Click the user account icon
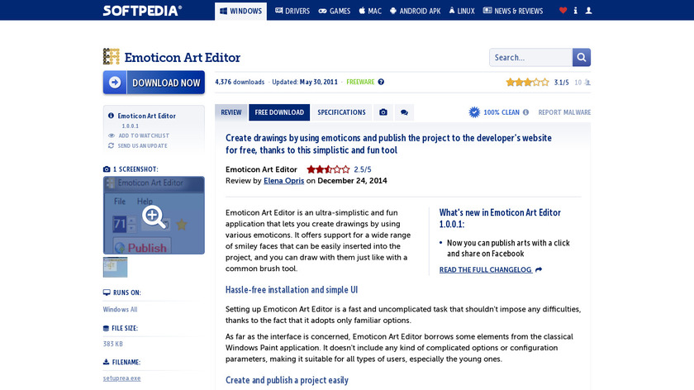Image resolution: width=694 pixels, height=390 pixels. coord(588,11)
